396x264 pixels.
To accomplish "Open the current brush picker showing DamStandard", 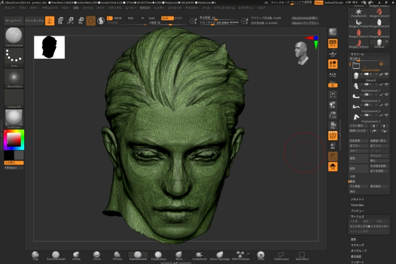I will tap(14, 37).
